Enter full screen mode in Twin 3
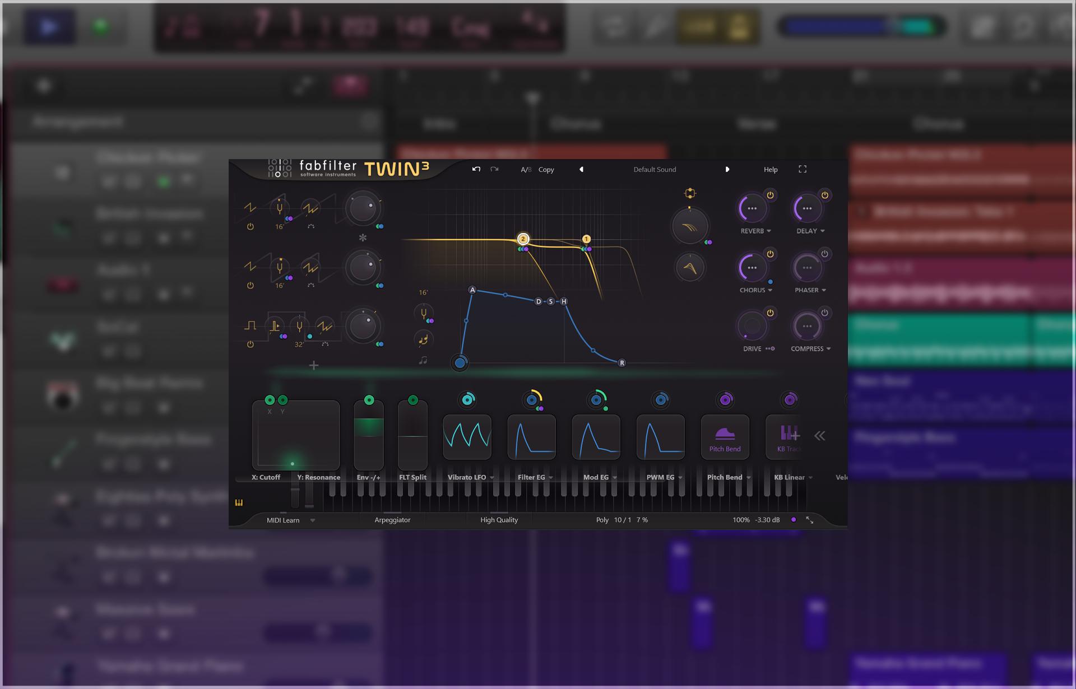This screenshot has height=689, width=1076. (x=803, y=169)
